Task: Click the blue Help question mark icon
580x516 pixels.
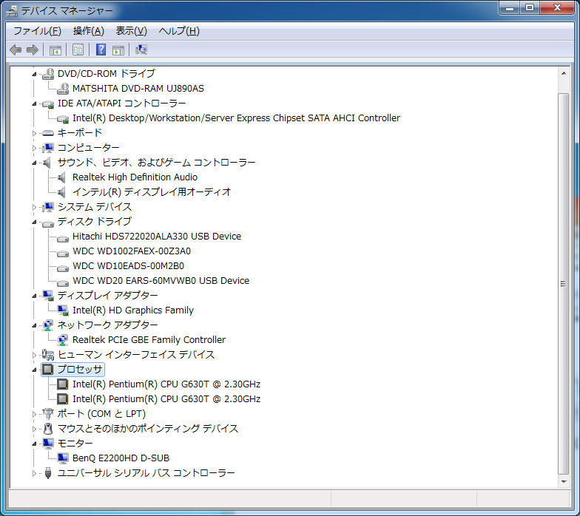Action: pos(101,50)
